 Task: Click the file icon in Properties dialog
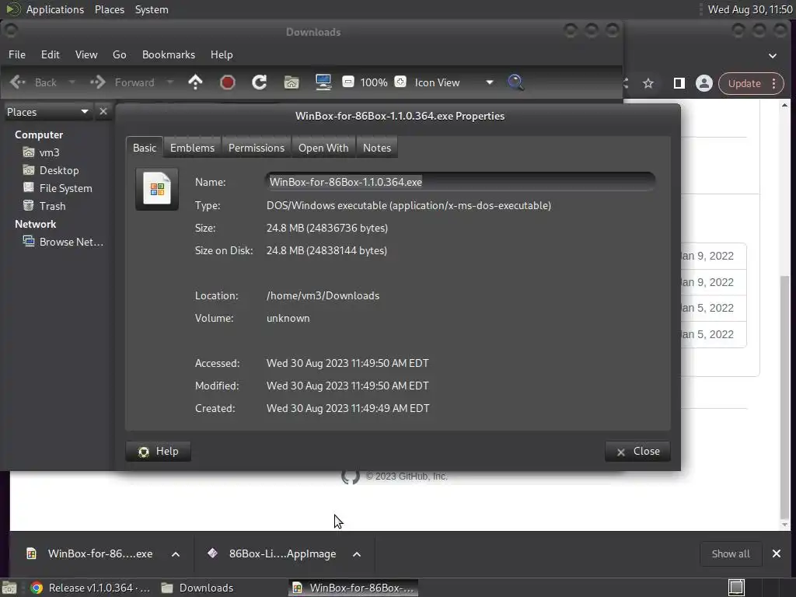click(x=157, y=189)
